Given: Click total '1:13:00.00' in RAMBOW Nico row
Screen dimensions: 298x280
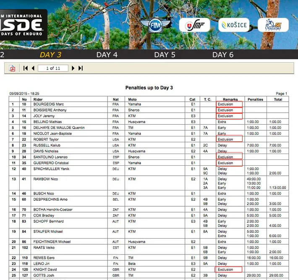Looking at the screenshot, I should point(278,188).
